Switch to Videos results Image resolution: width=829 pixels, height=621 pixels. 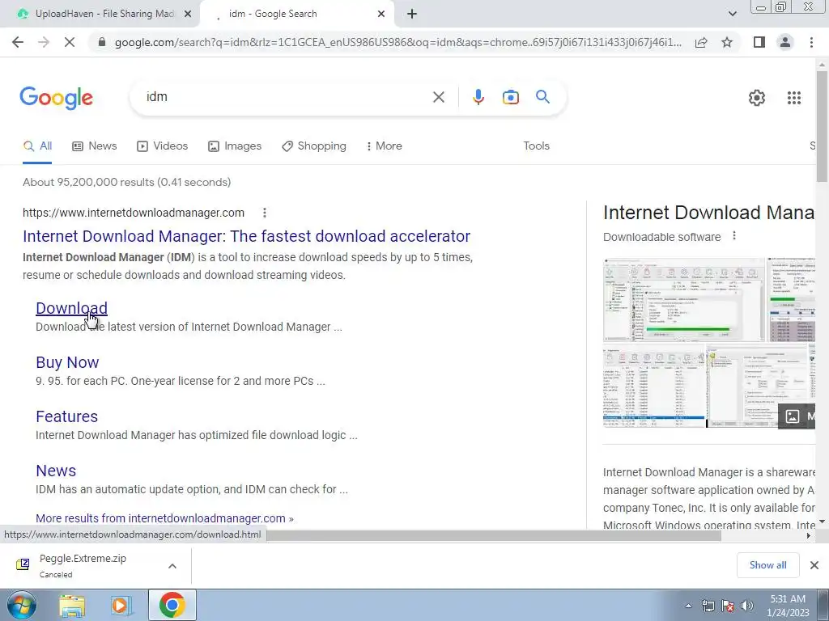tap(162, 146)
